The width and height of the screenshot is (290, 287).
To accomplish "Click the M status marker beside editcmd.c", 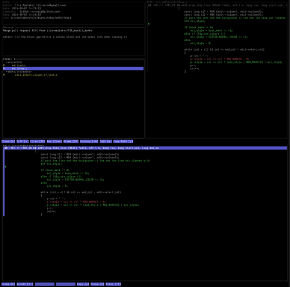I will click(x=3, y=65).
